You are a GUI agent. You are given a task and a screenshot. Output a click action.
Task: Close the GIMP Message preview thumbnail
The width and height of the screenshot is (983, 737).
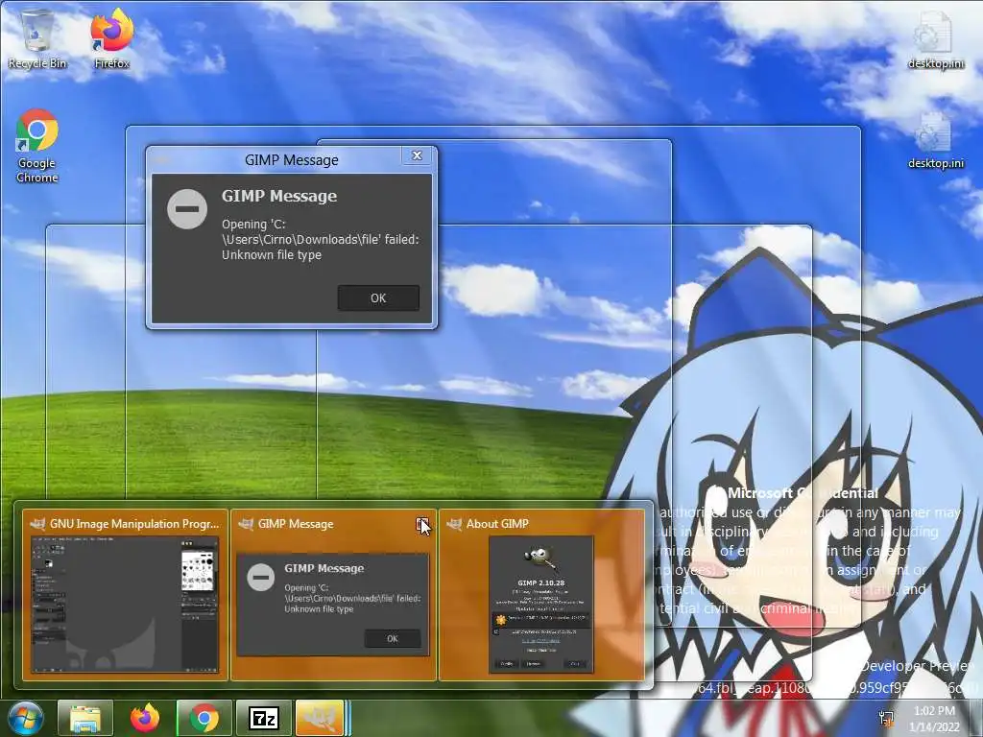(x=422, y=524)
